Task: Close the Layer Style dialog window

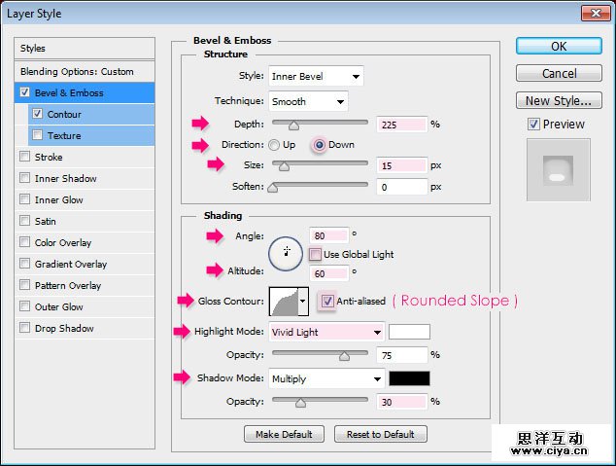Action: [596, 13]
